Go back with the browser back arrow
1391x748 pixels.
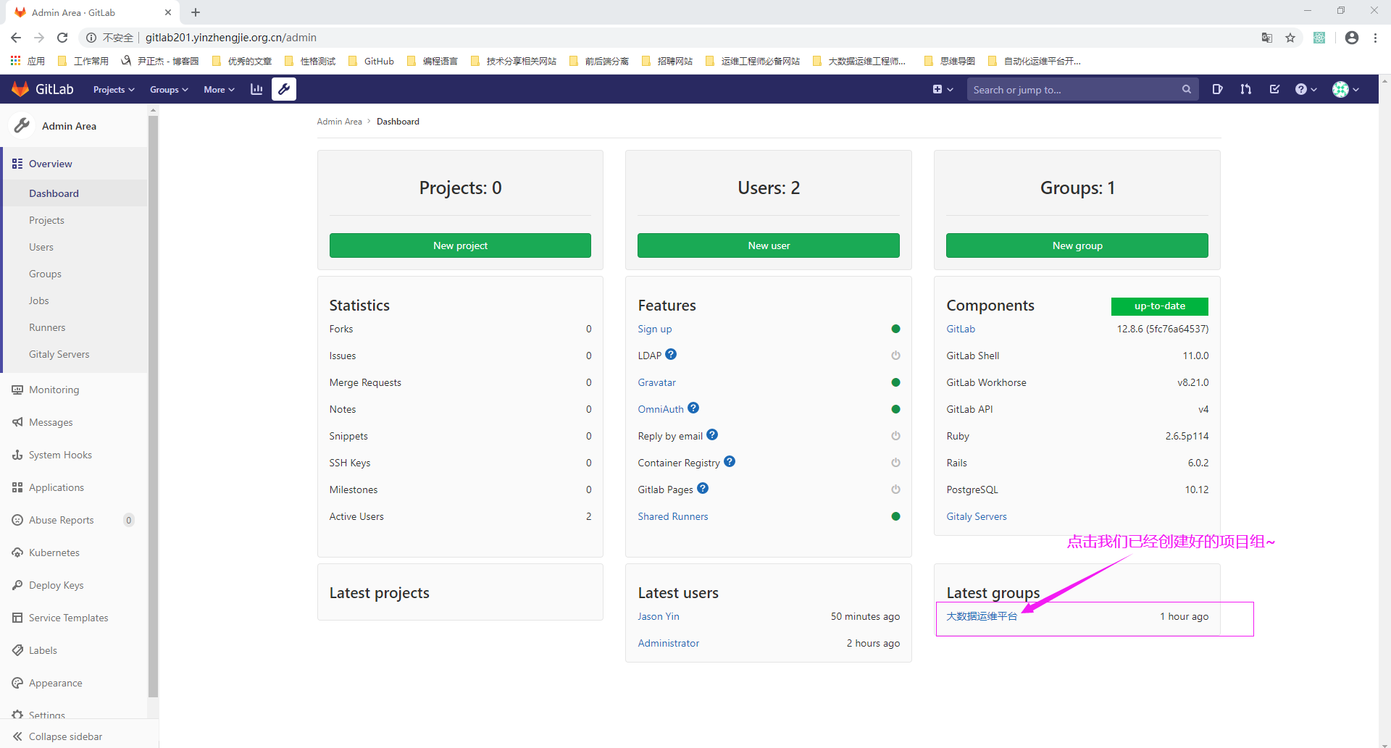(16, 38)
